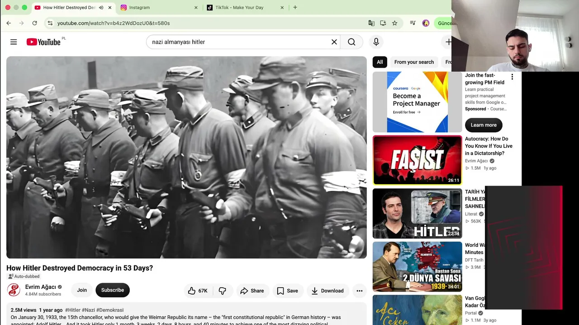This screenshot has width=579, height=325.
Task: View site information icon in address bar
Action: 50,23
